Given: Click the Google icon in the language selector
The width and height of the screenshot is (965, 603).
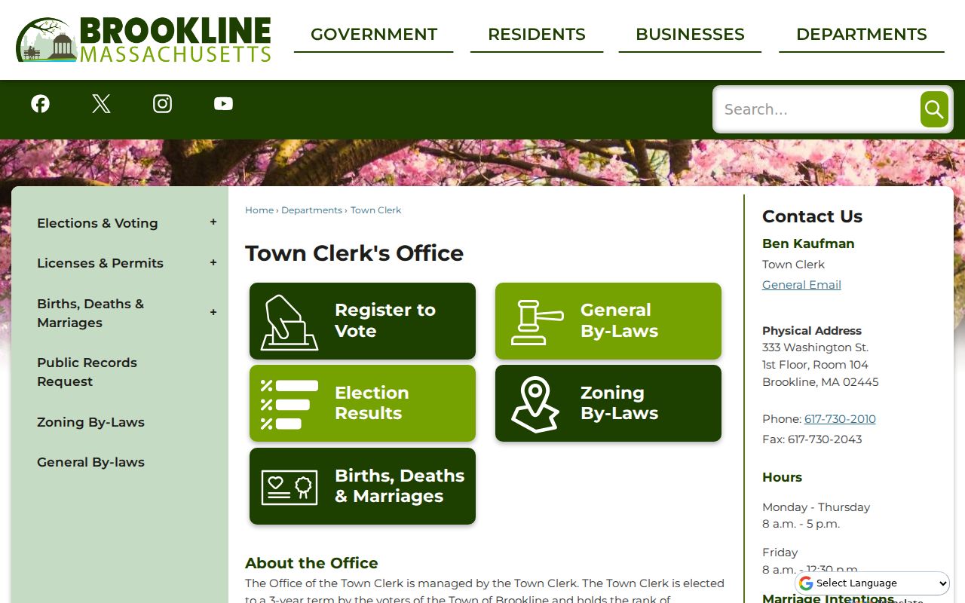Looking at the screenshot, I should pyautogui.click(x=806, y=583).
